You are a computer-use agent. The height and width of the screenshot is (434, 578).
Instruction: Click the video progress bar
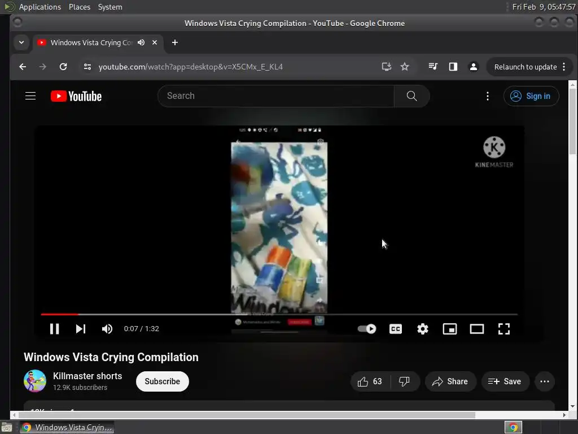(x=279, y=314)
